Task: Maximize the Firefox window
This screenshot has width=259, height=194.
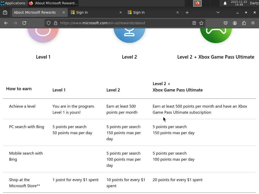Action: tap(246, 13)
